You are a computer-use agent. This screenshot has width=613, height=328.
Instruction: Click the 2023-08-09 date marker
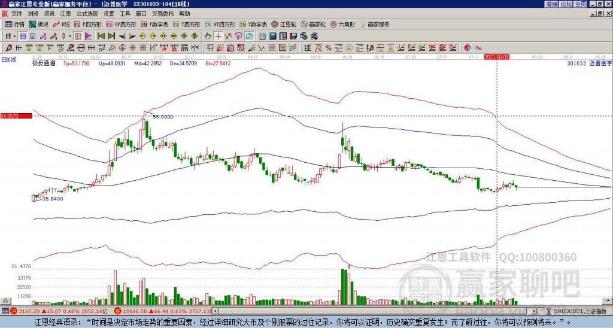point(497,57)
